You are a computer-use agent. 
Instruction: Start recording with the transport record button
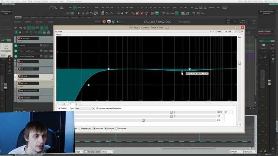[x=104, y=22]
